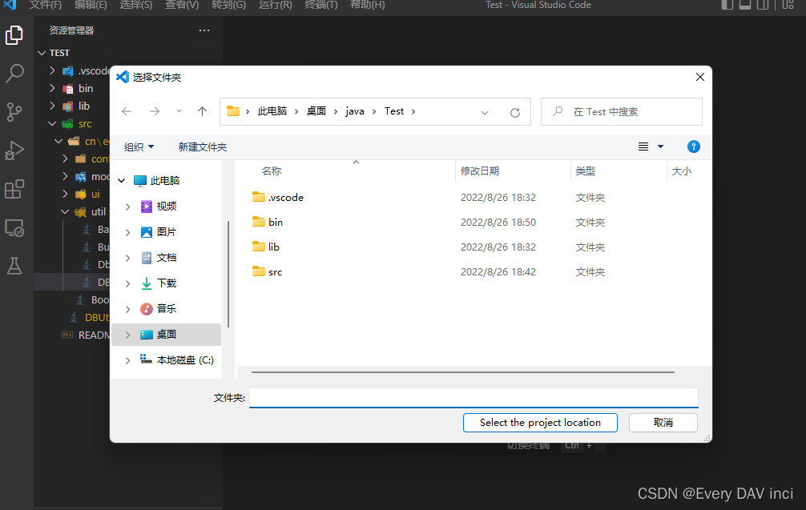This screenshot has width=806, height=510.
Task: Click the explorer more actions ellipsis
Action: 204,30
